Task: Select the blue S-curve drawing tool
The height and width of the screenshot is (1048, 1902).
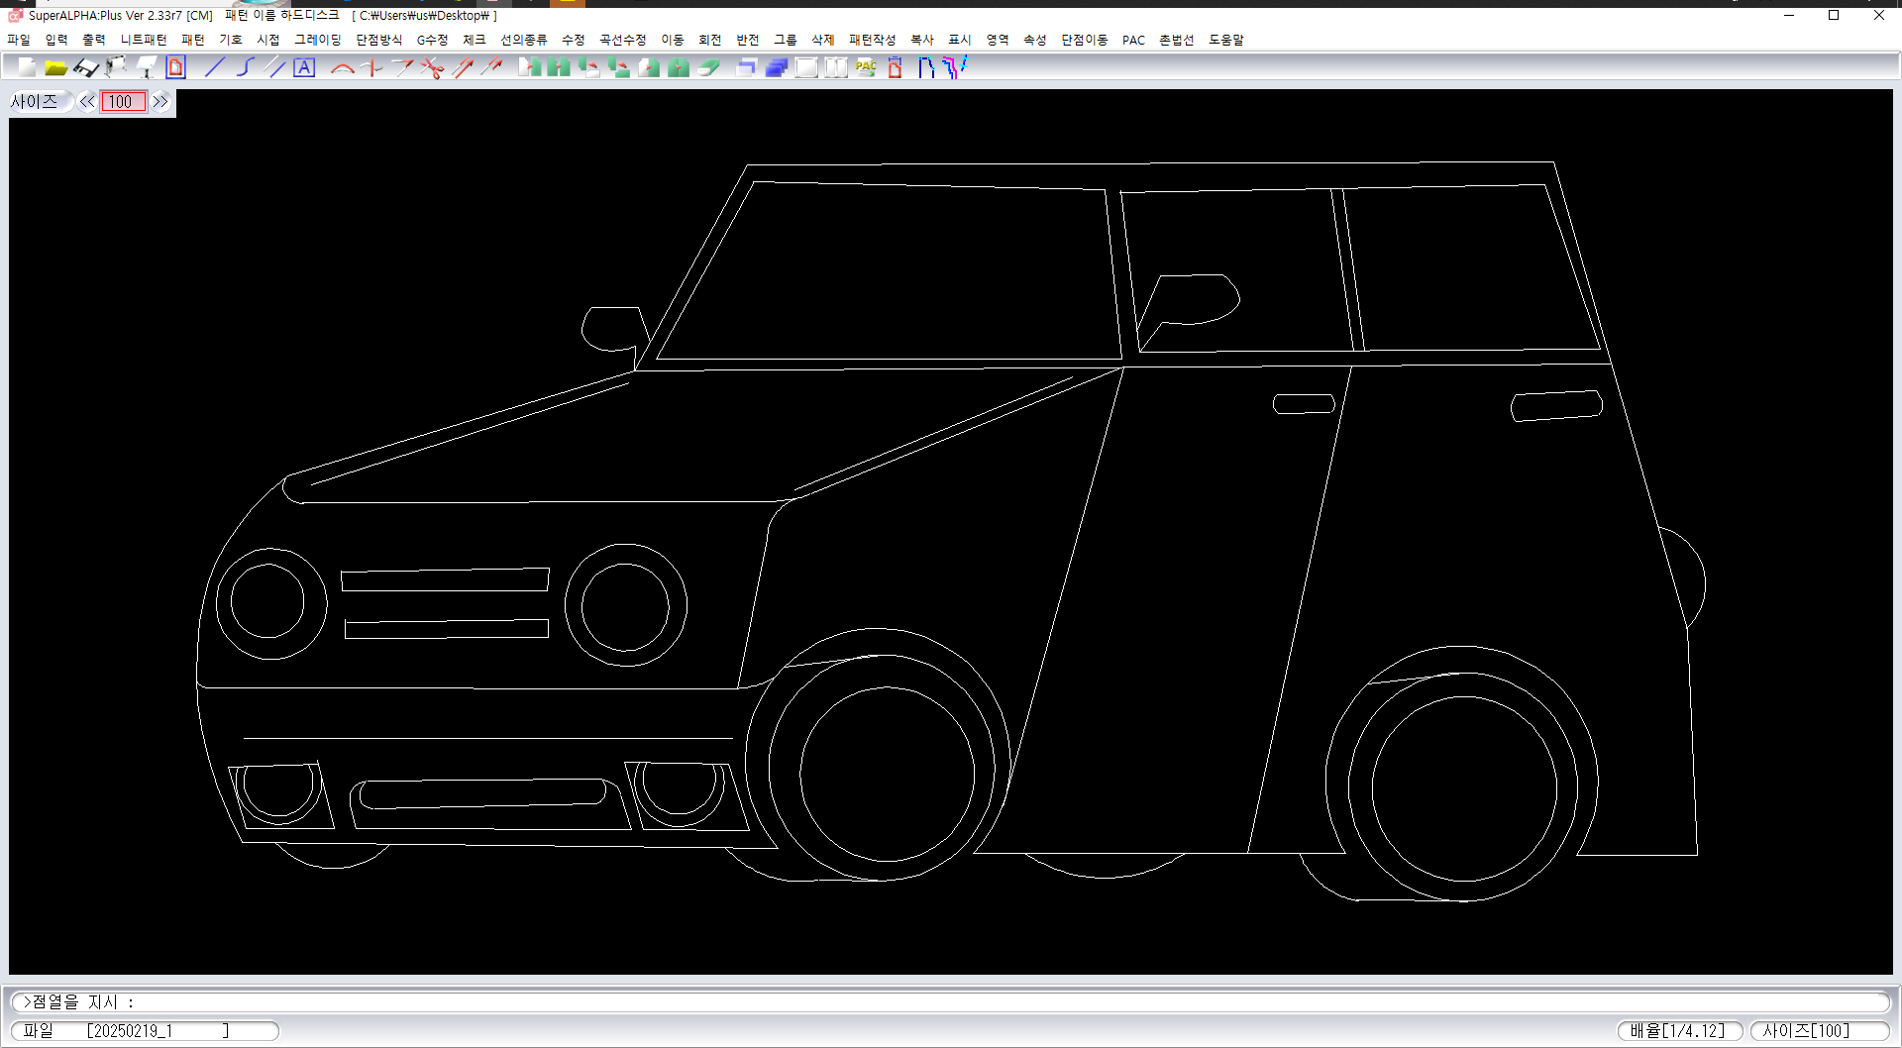Action: [245, 67]
